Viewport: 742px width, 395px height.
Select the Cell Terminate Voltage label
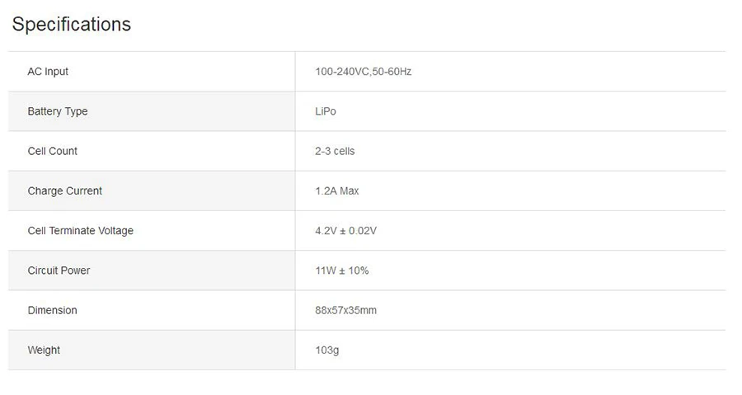[81, 230]
